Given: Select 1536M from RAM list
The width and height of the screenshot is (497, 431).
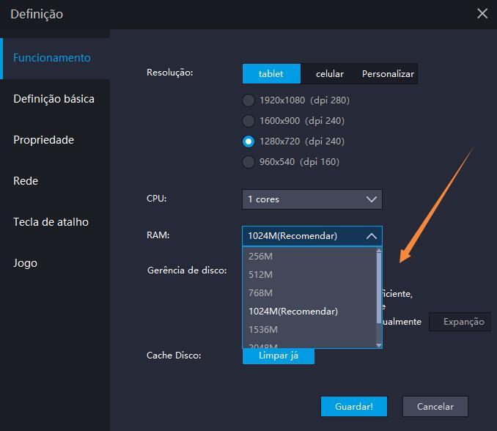Looking at the screenshot, I should pos(309,330).
